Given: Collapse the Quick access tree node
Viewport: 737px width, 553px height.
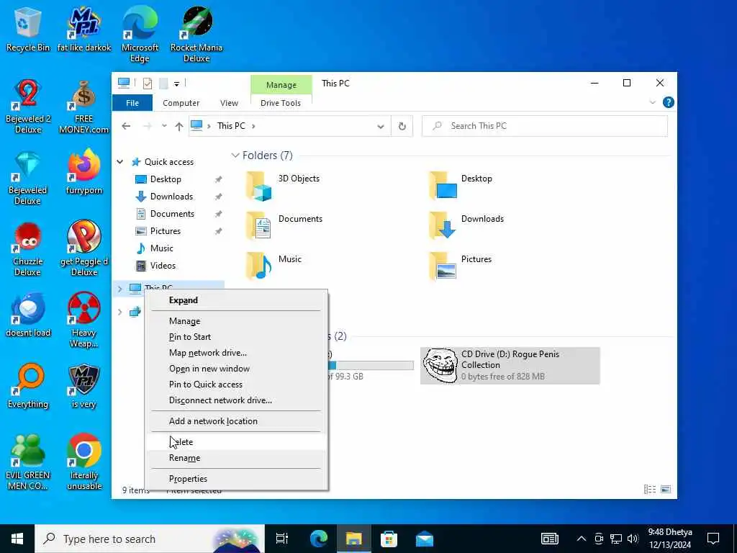Looking at the screenshot, I should click(120, 162).
